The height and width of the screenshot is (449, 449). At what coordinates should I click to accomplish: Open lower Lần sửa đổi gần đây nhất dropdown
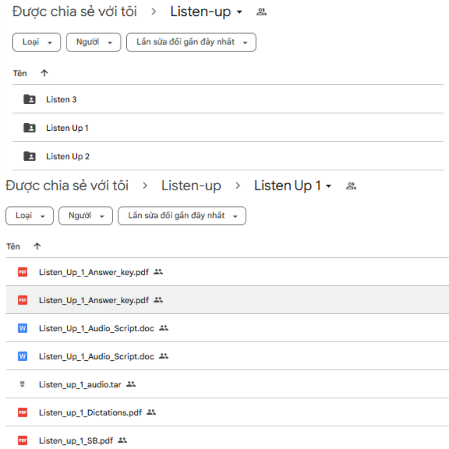pyautogui.click(x=182, y=216)
